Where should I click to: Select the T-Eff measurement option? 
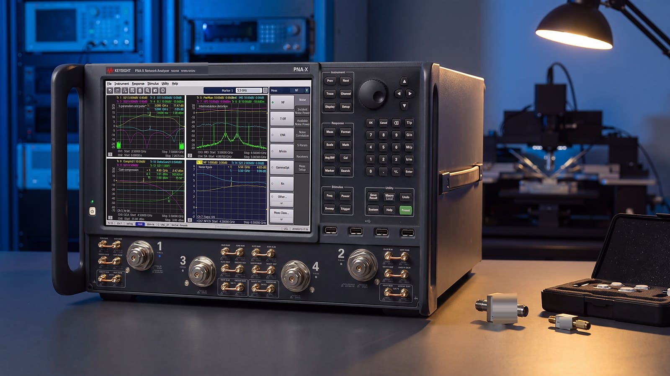point(281,119)
